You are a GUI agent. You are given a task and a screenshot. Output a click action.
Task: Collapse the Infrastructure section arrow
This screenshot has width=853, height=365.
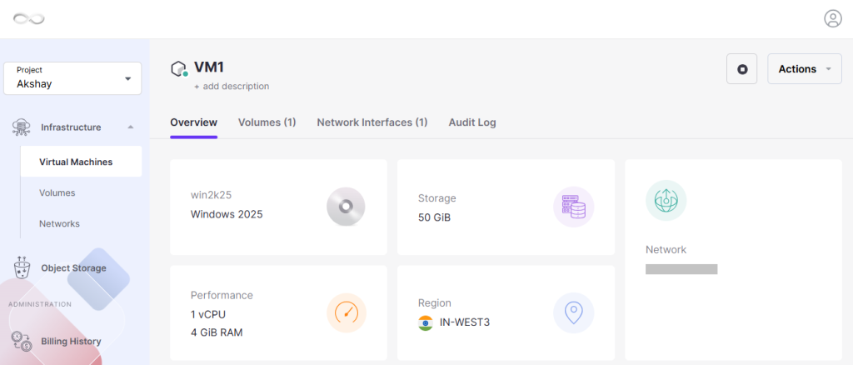pos(130,127)
